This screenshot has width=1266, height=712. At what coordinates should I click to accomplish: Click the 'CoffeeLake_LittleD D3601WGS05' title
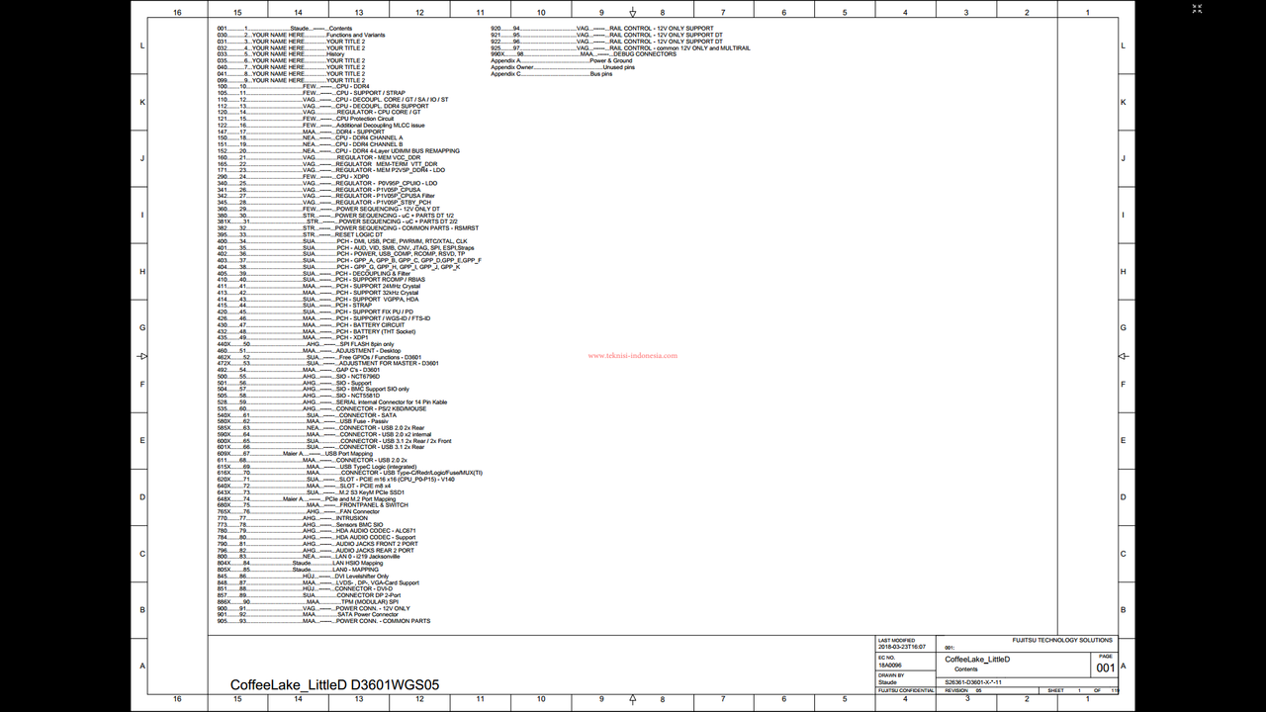(x=335, y=684)
